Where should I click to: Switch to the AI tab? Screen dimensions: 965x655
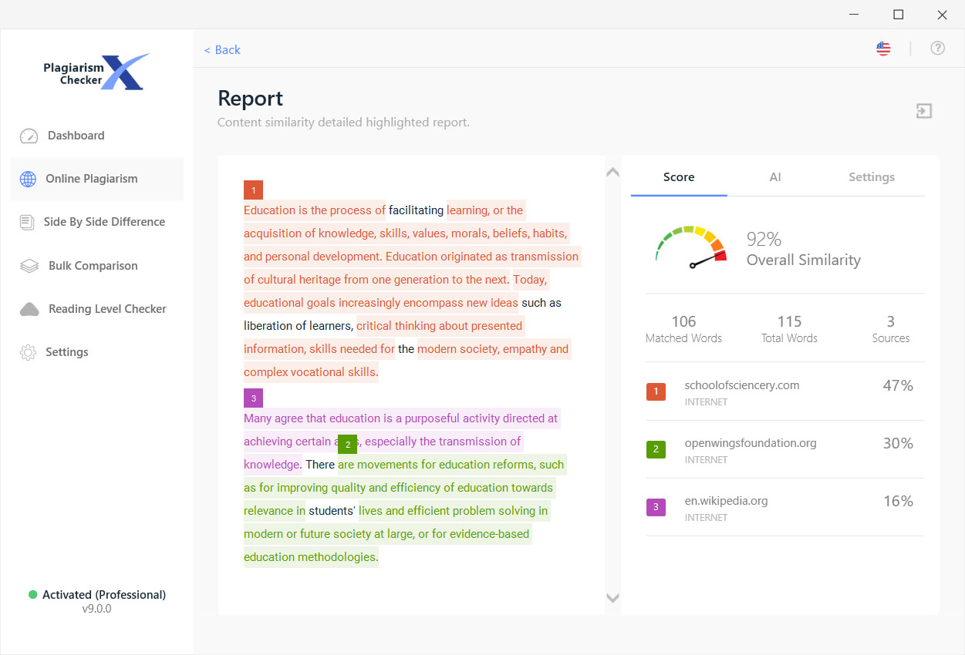tap(774, 176)
